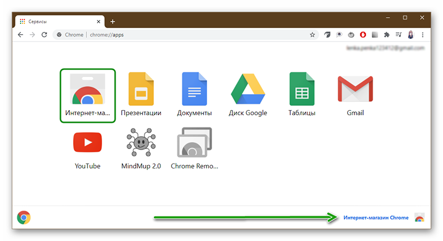This screenshot has width=443, height=241.
Task: Open the Chrome three-dot menu
Action: click(x=423, y=35)
